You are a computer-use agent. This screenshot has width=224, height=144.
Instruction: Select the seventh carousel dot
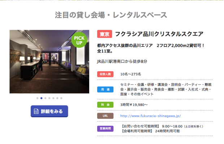pos(61,98)
